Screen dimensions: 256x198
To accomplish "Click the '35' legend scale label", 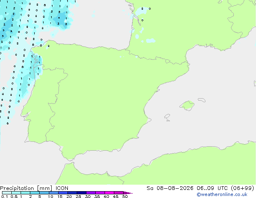I will (97, 196).
